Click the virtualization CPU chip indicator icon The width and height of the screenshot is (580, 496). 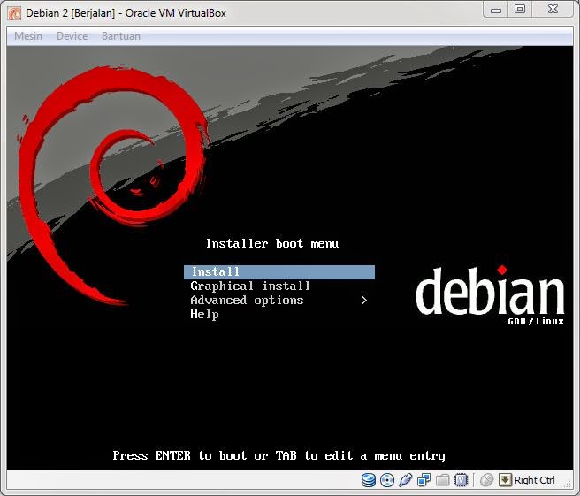tap(461, 480)
